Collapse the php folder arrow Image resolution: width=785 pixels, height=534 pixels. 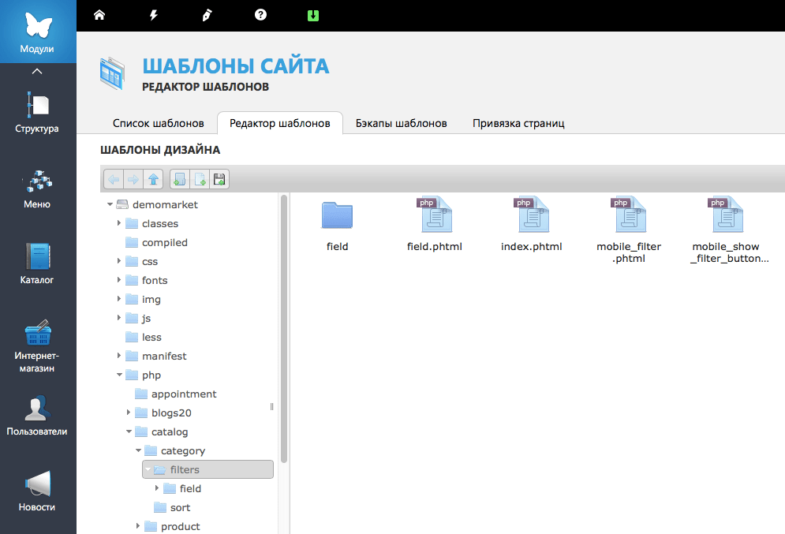tap(119, 375)
